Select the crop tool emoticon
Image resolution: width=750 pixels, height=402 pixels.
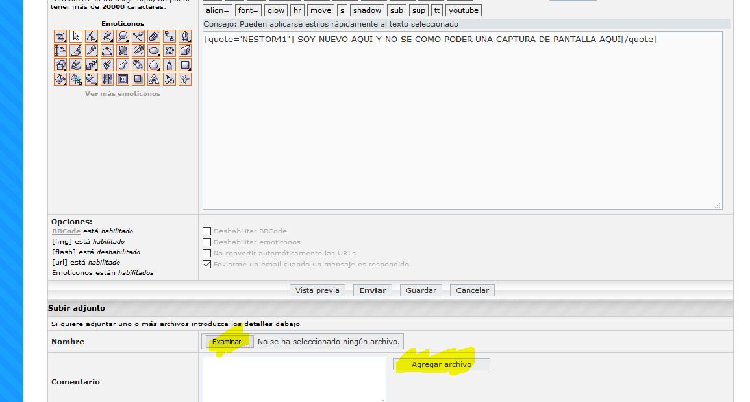[x=60, y=36]
